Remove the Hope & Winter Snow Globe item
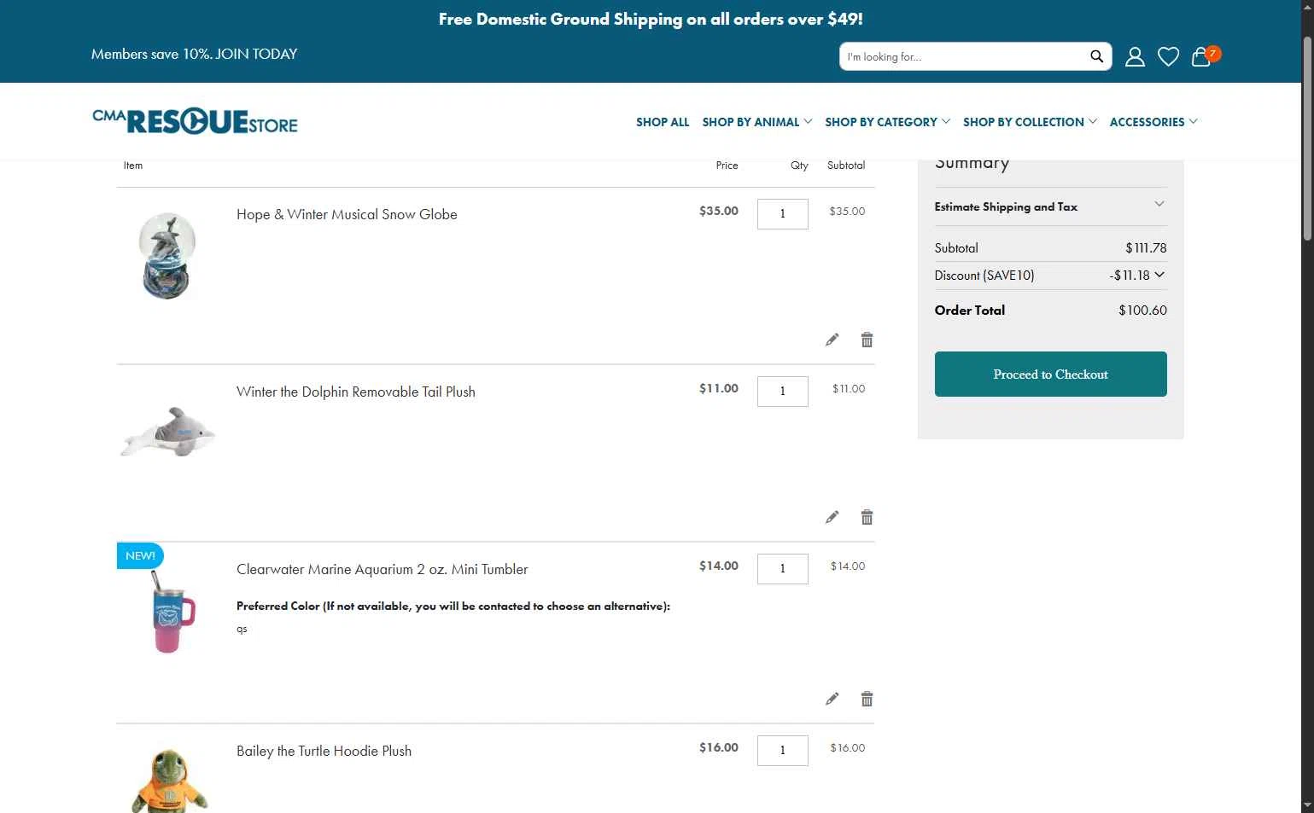The height and width of the screenshot is (813, 1314). 867,340
